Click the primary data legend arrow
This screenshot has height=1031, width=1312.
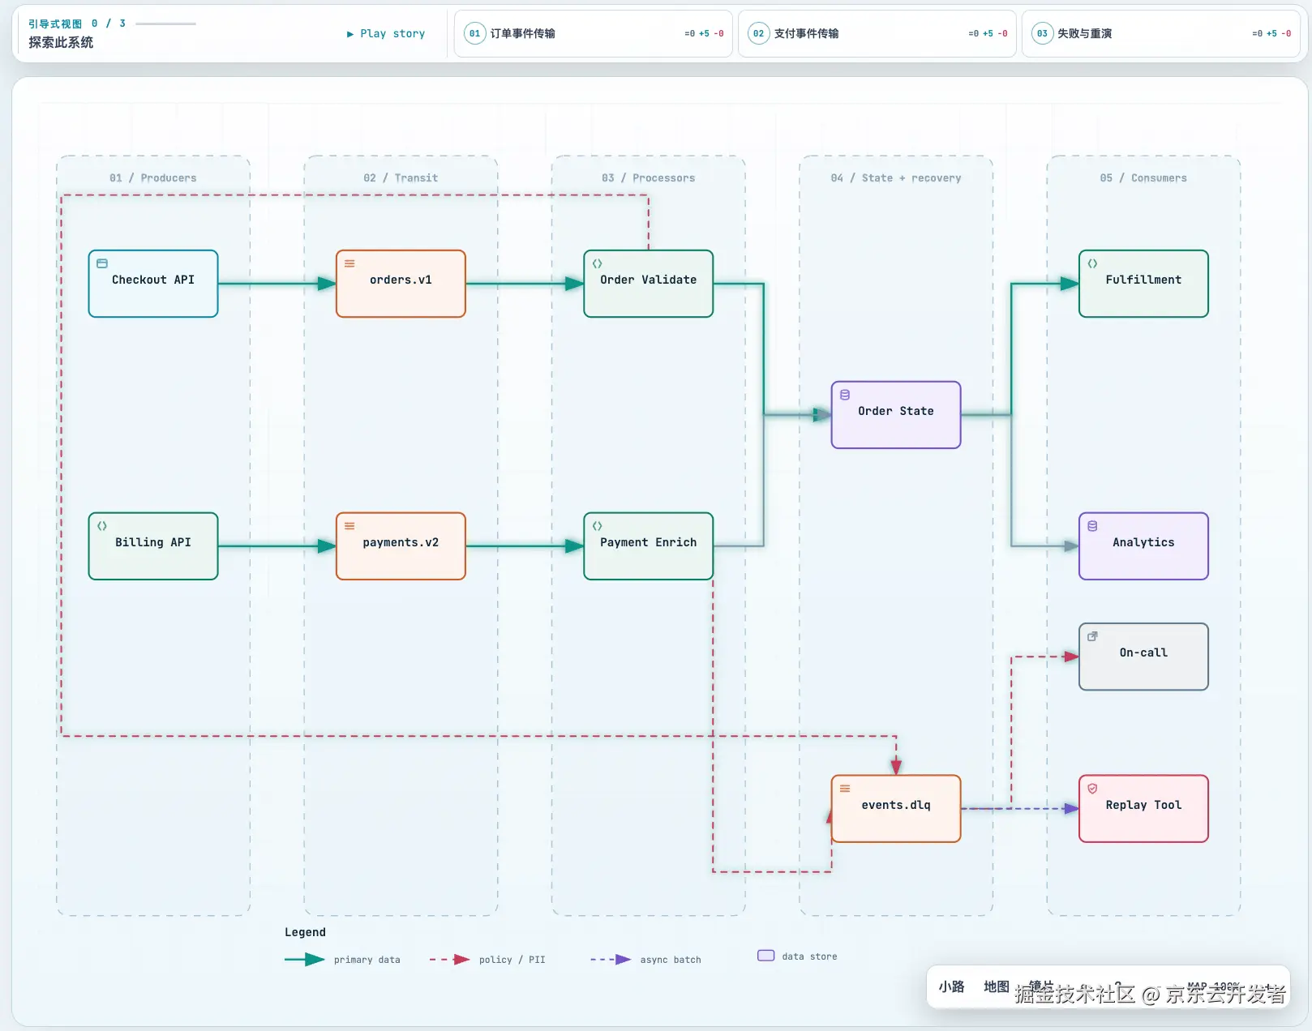305,960
